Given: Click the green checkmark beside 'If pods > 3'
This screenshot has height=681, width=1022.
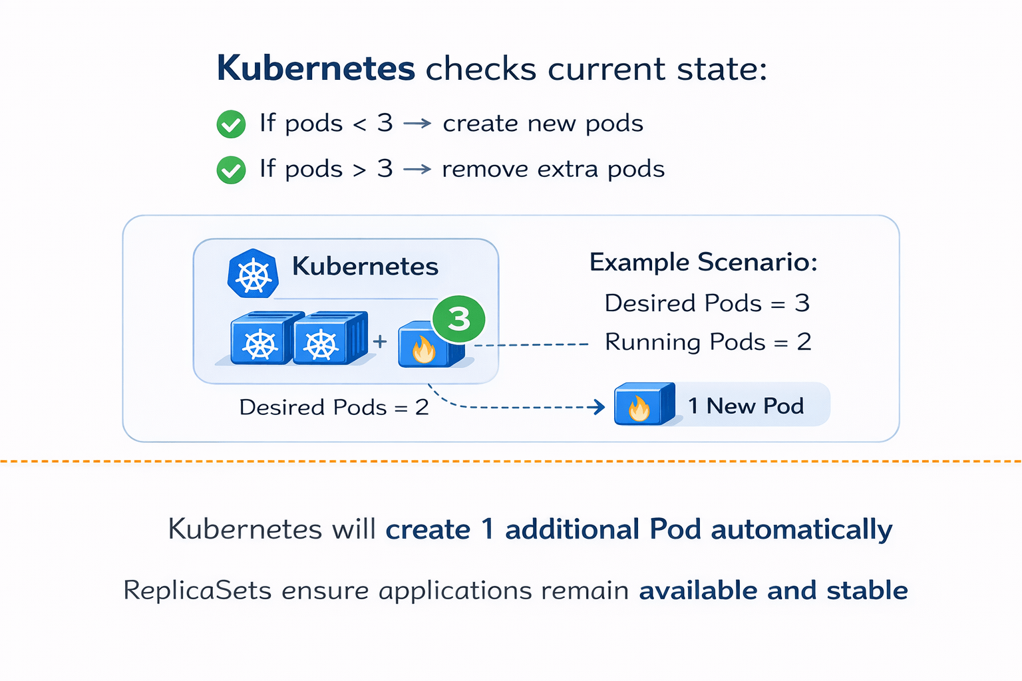Looking at the screenshot, I should pos(231,170).
